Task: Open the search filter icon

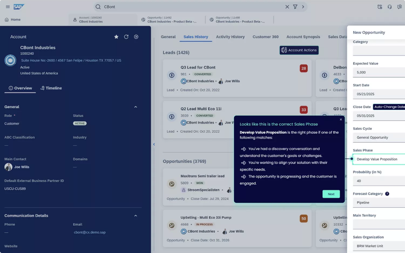Action: 295,7
